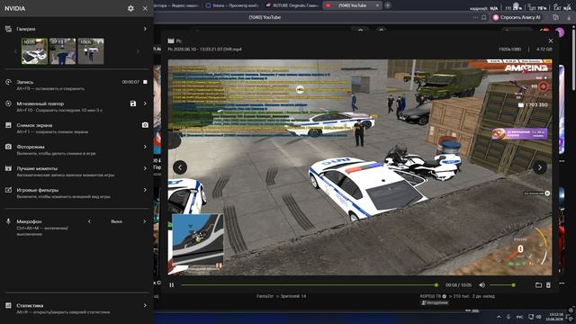Click the Запись recording icon
Image resolution: width=576 pixels, height=324 pixels.
(8, 82)
